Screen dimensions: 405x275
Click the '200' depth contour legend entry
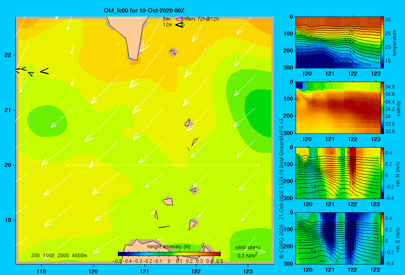[35, 256]
